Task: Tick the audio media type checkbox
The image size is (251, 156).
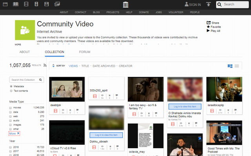Action: pyautogui.click(x=11, y=120)
